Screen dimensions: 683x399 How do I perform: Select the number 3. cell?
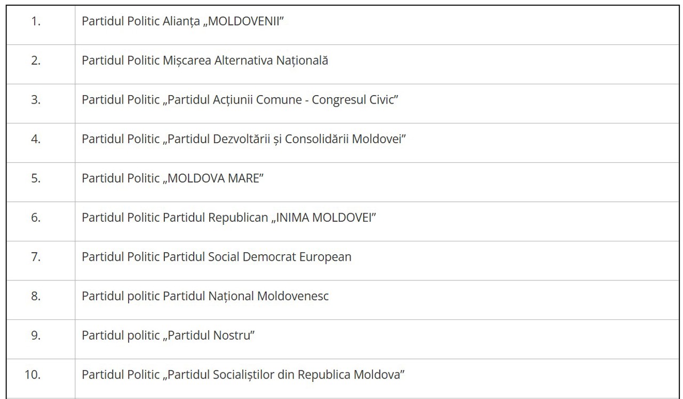point(35,100)
